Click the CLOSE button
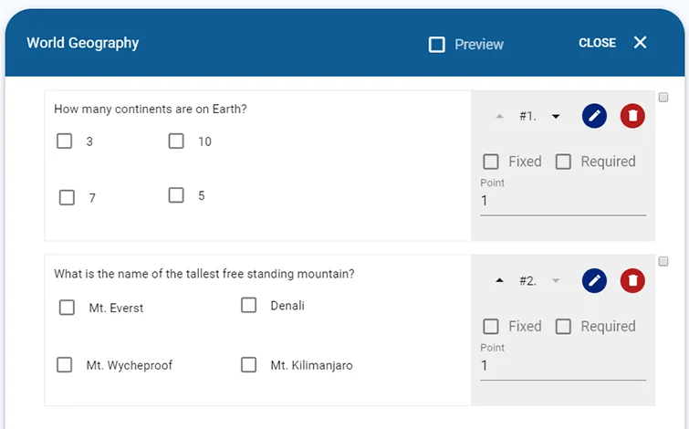The image size is (689, 429). pyautogui.click(x=597, y=43)
